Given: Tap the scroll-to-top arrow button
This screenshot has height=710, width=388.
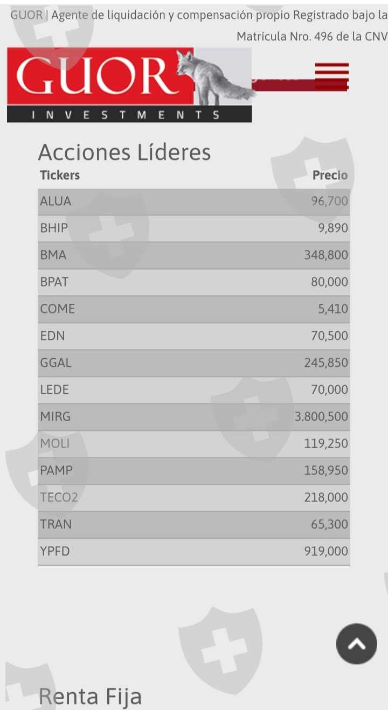Looking at the screenshot, I should (x=357, y=644).
